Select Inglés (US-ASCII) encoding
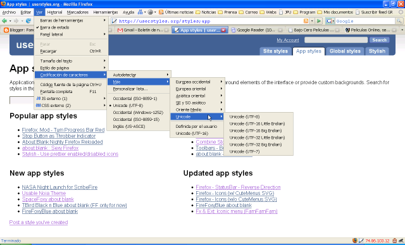Screen dimensions: 405x245 coord(139,127)
